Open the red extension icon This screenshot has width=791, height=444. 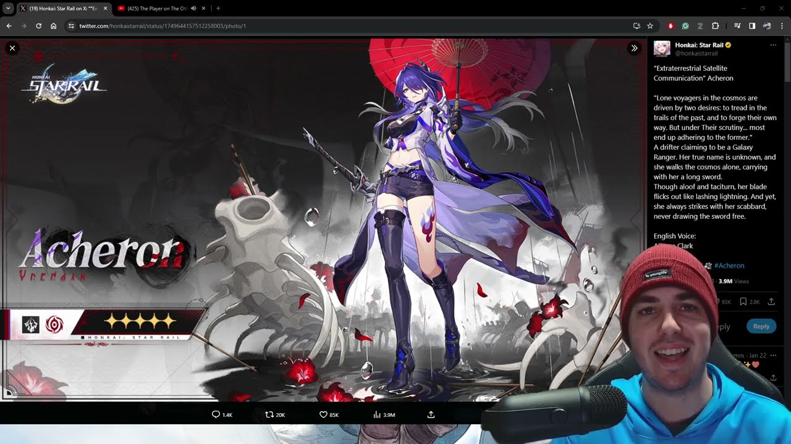[x=671, y=26]
